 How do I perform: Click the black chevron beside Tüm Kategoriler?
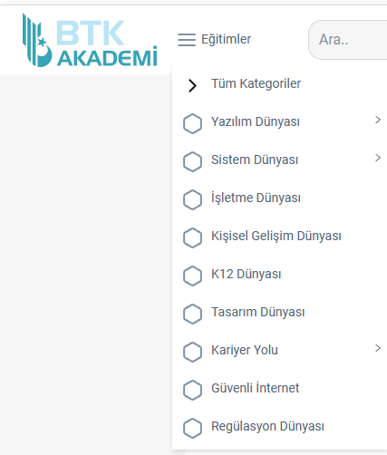coord(192,85)
